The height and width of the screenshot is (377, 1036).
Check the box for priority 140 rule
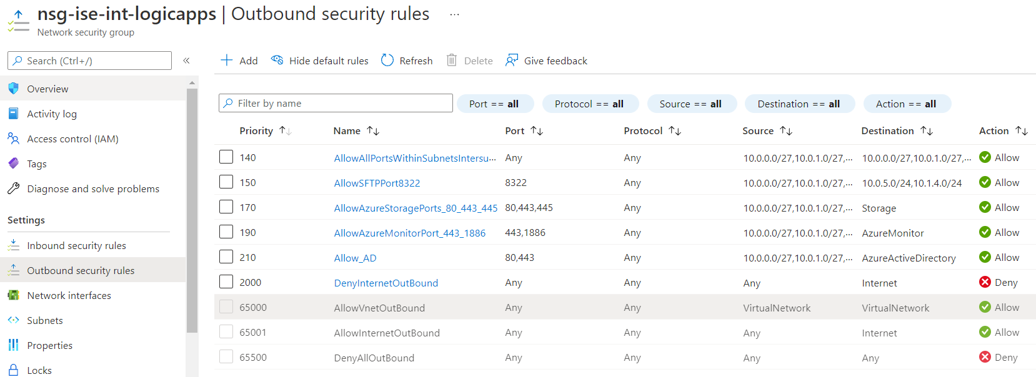[x=226, y=157]
